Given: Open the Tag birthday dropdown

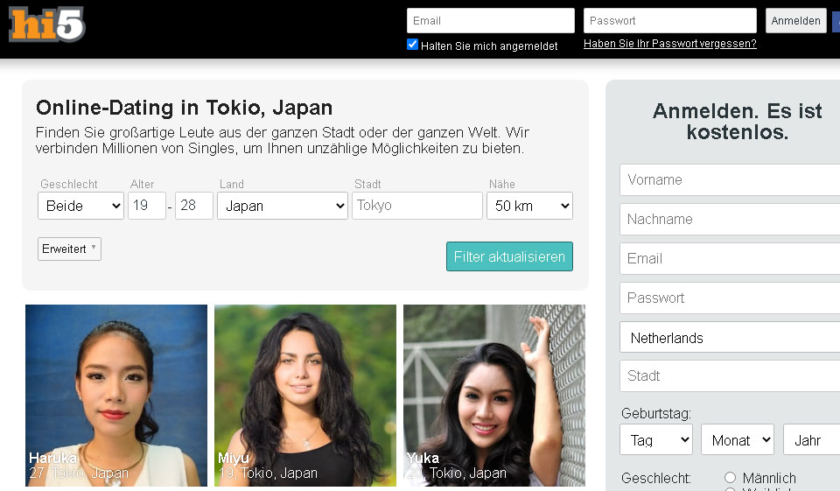Looking at the screenshot, I should (x=655, y=440).
